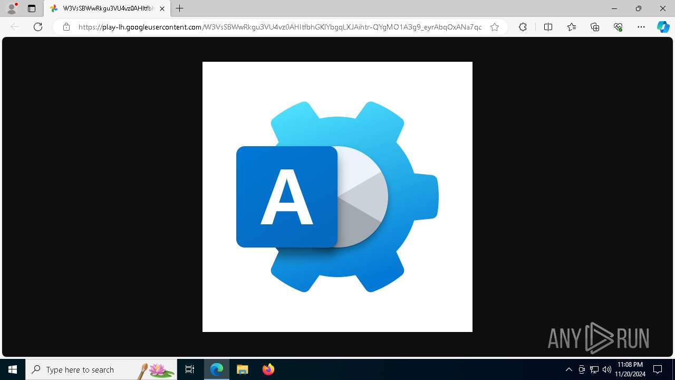Screen dimensions: 675x380
Task: Close the current browser tab
Action: (162, 8)
